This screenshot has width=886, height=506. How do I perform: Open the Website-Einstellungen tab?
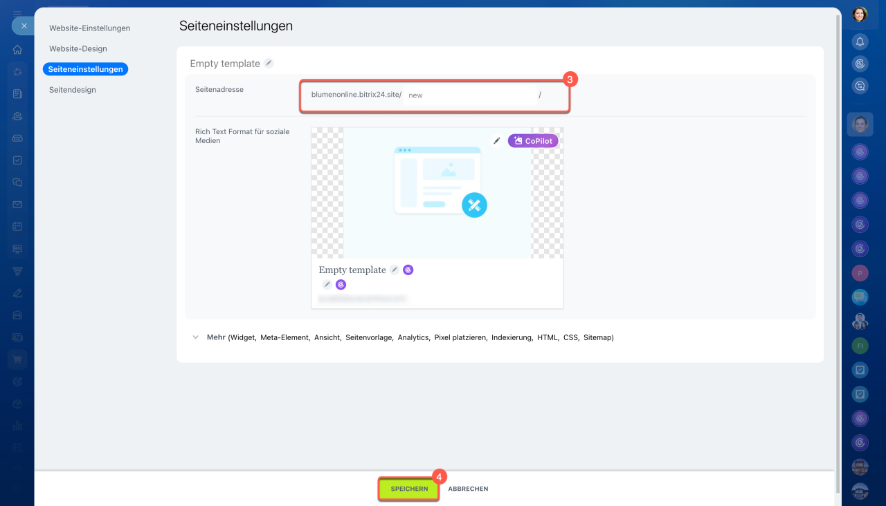point(89,28)
